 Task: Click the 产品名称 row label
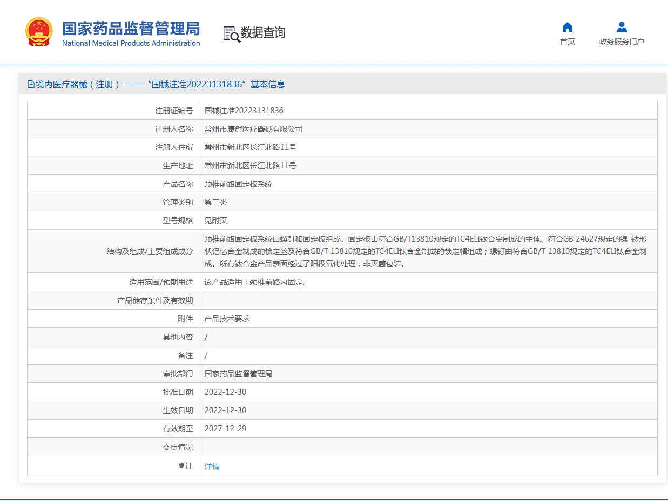click(x=178, y=184)
